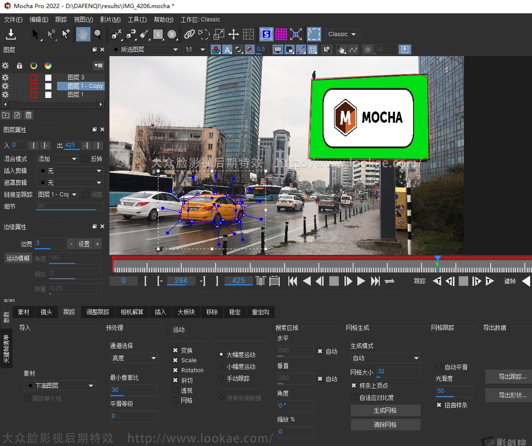Image resolution: width=532 pixels, height=446 pixels.
Task: Click the link/unlink tangents icon
Action: (x=189, y=34)
